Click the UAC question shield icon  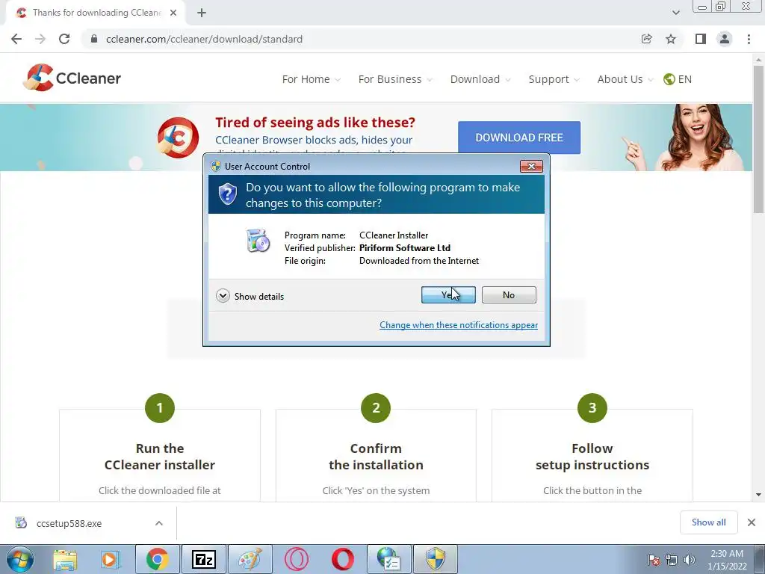[x=227, y=194]
